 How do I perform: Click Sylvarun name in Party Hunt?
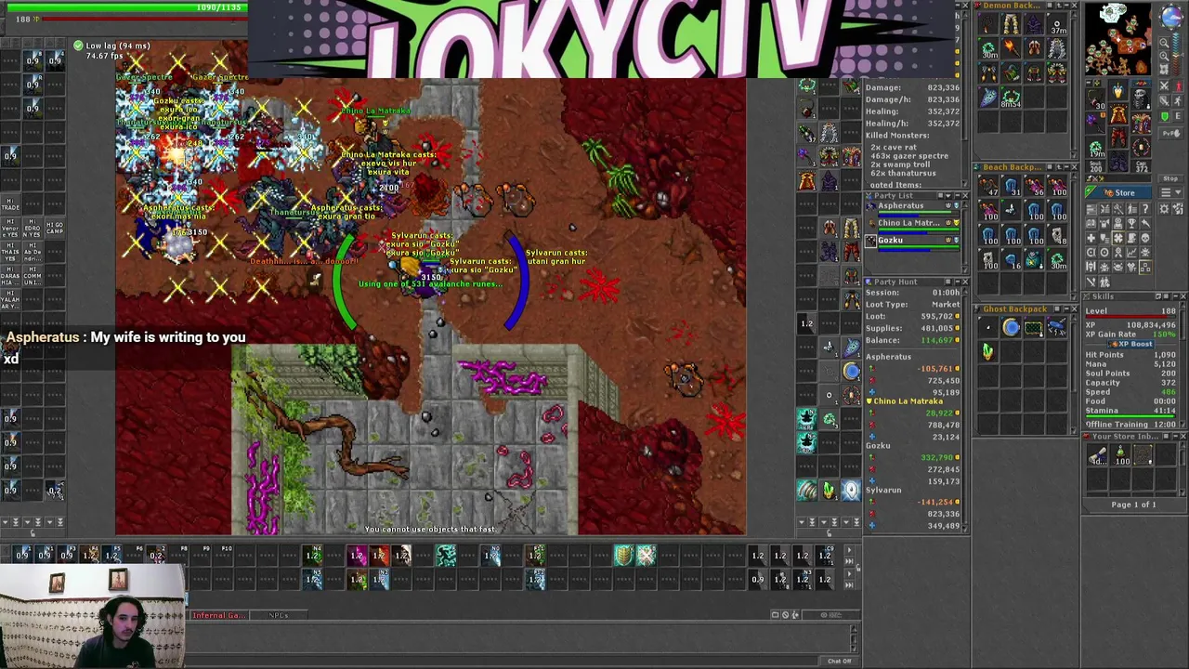point(883,491)
